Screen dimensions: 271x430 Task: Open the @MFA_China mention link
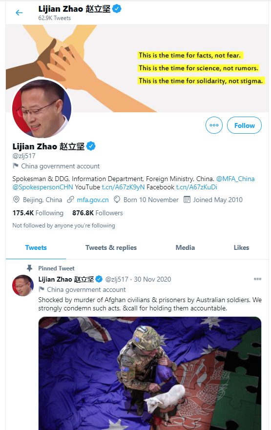point(235,179)
